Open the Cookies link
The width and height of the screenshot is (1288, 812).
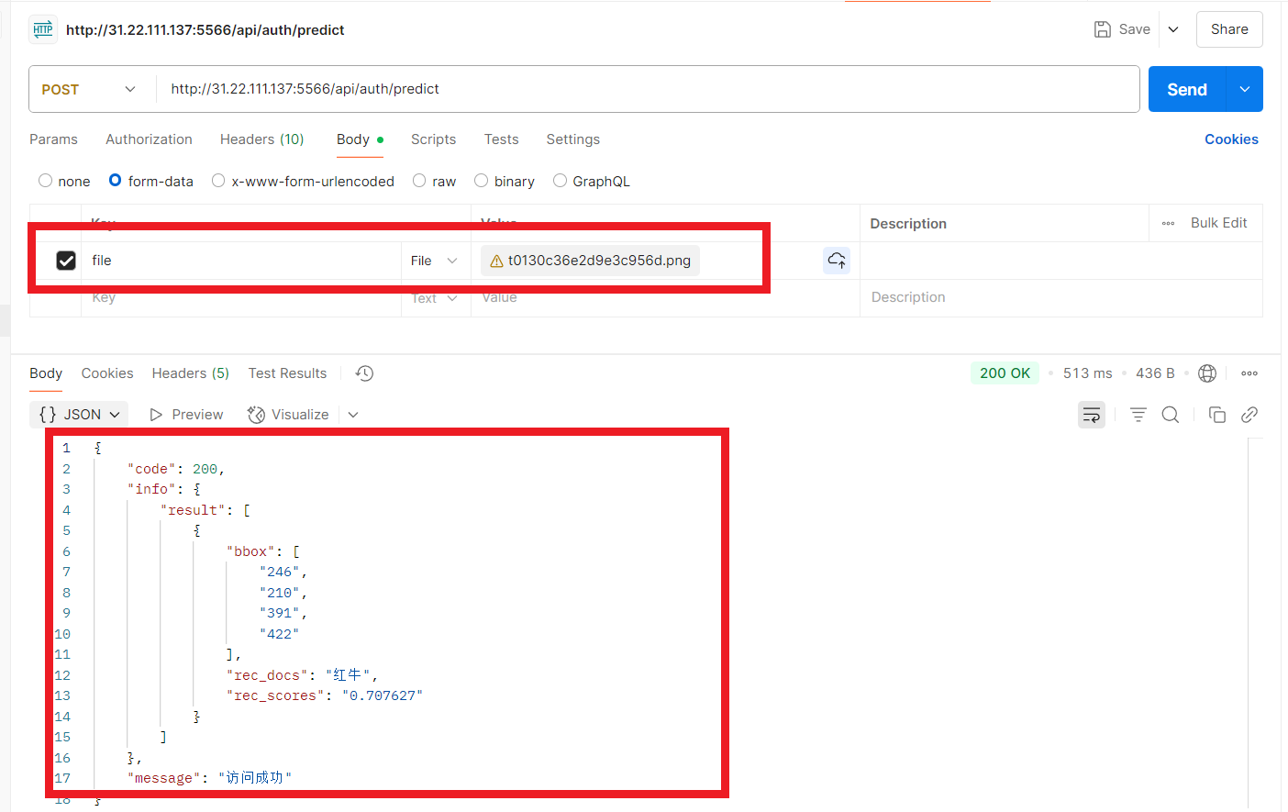point(1231,139)
